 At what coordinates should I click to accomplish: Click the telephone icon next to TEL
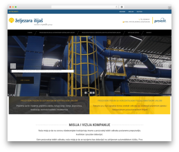click(139, 19)
